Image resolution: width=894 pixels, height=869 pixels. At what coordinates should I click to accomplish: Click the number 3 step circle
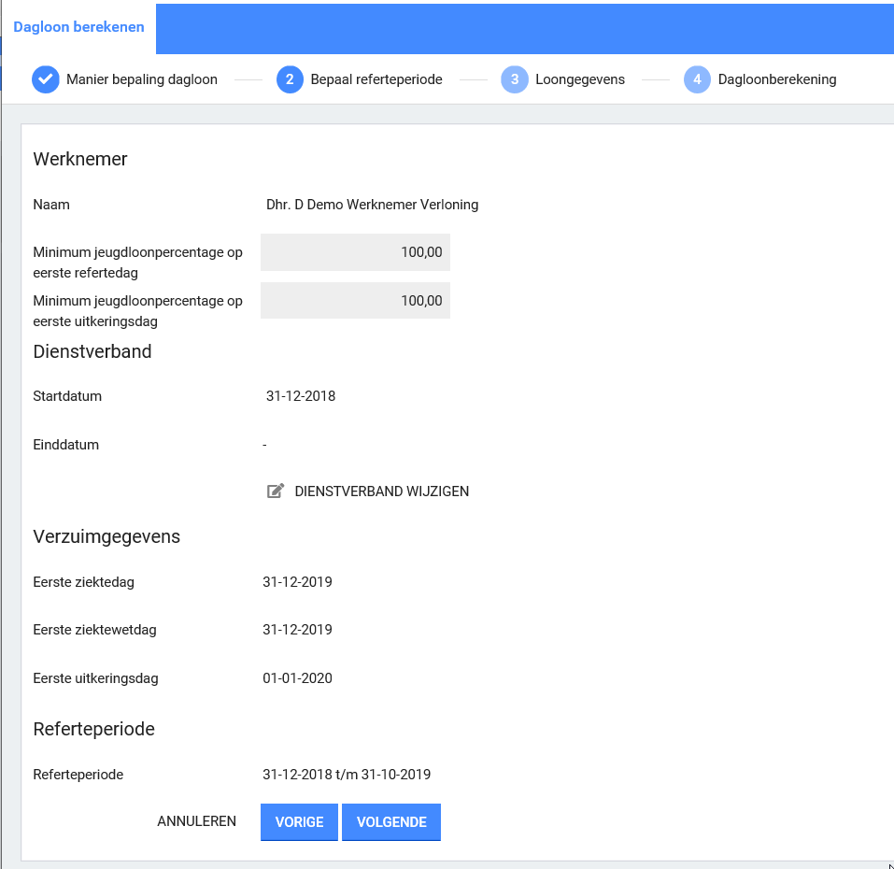(x=515, y=79)
